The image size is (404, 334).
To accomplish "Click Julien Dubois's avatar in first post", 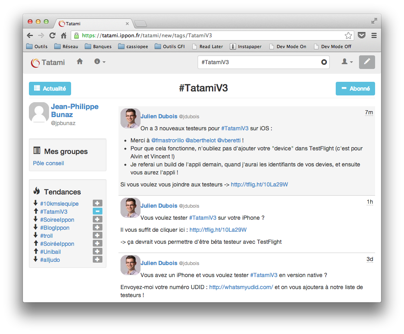I will click(x=130, y=118).
